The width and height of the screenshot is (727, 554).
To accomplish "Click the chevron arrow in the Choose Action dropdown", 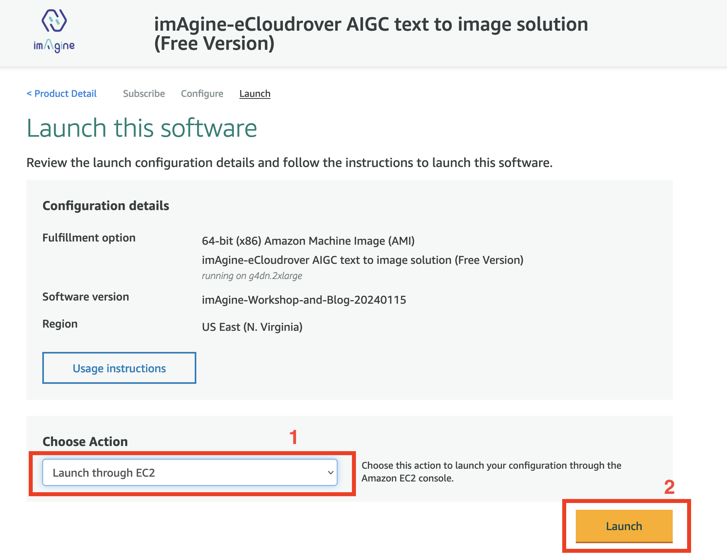I will tap(330, 473).
